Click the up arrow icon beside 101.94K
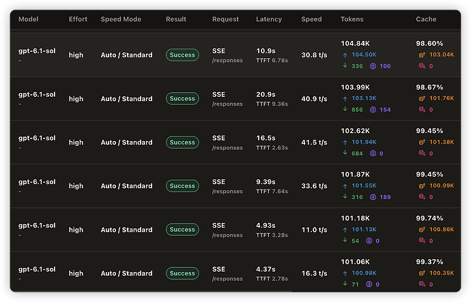The image size is (471, 302). [345, 142]
